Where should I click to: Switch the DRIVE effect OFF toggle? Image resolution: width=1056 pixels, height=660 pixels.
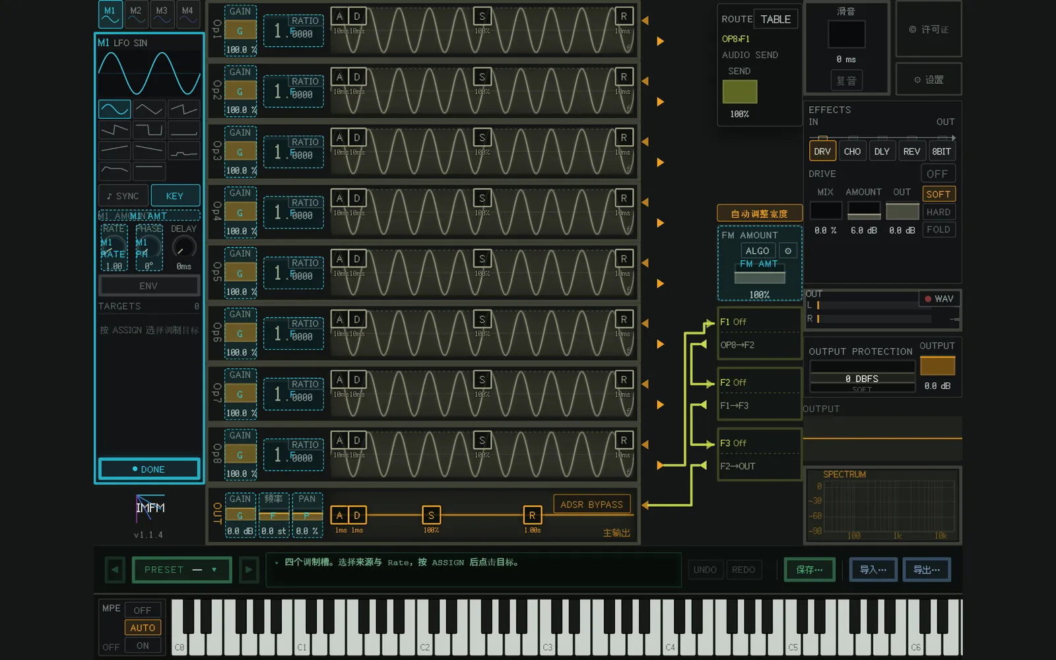tap(938, 174)
